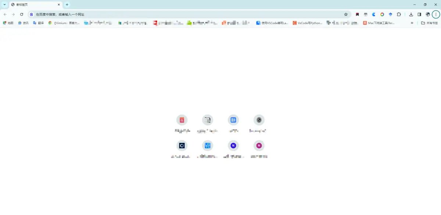441x215 pixels.
Task: Open the Vimium bookmark
Action: pos(64,23)
